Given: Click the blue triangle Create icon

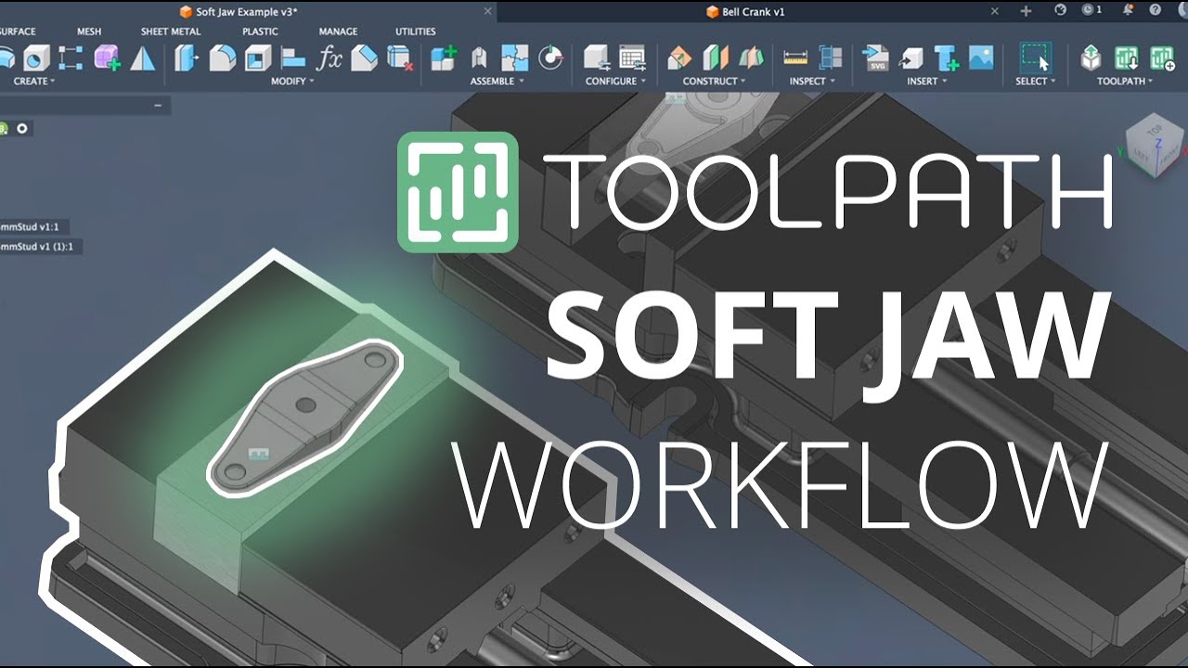Looking at the screenshot, I should 142,58.
